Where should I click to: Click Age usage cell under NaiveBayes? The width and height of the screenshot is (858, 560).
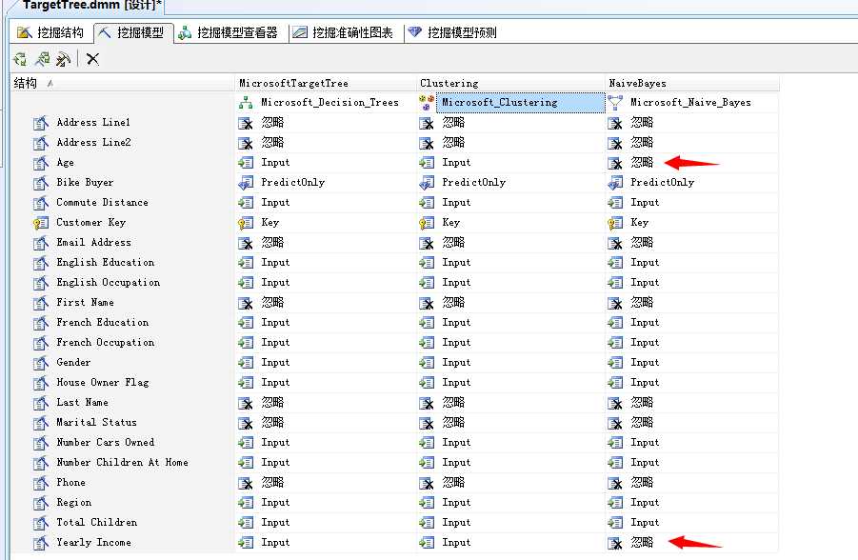(692, 163)
